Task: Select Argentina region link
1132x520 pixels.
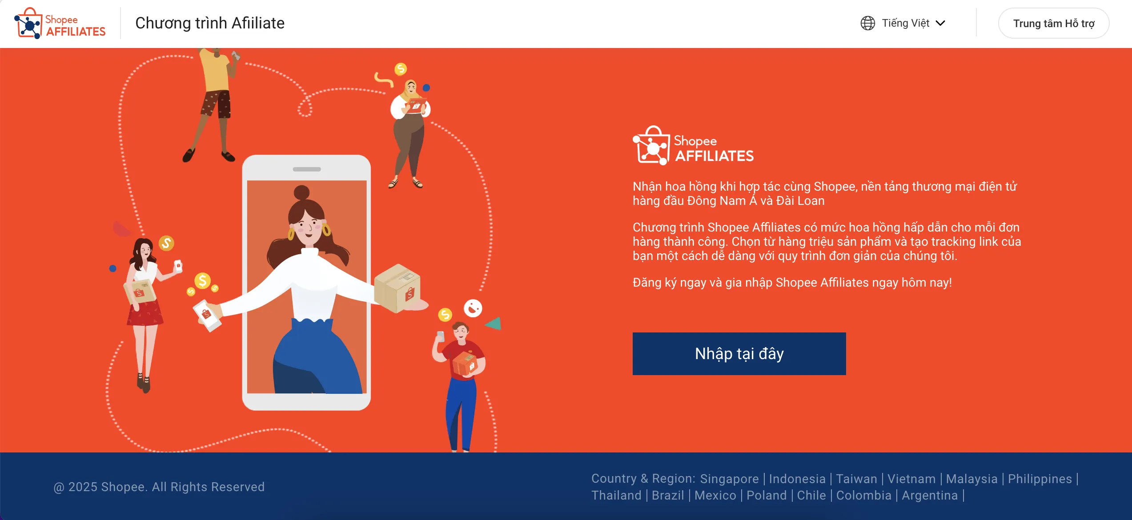Action: point(930,495)
